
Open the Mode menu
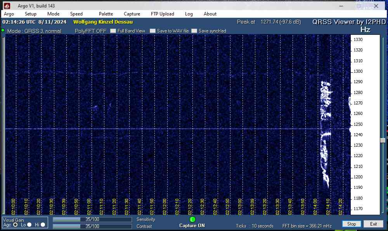53,14
